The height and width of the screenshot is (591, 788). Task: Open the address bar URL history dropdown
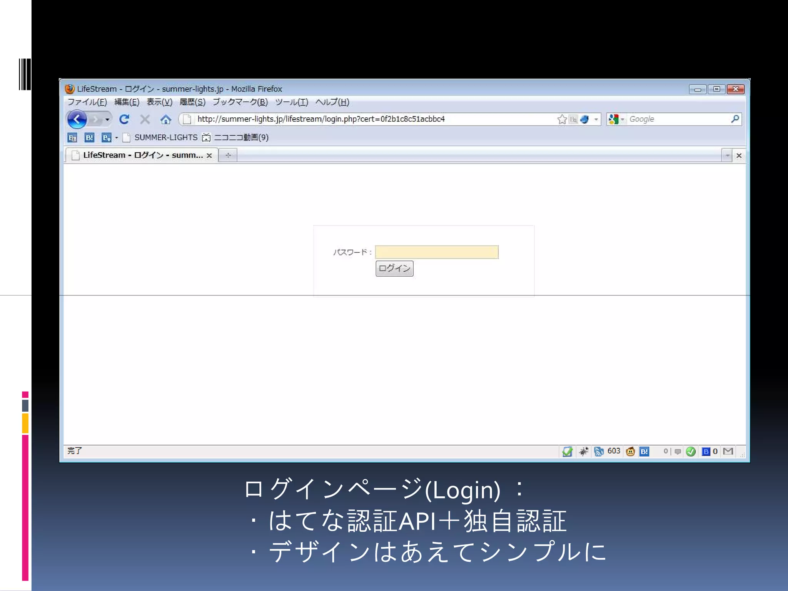[596, 119]
